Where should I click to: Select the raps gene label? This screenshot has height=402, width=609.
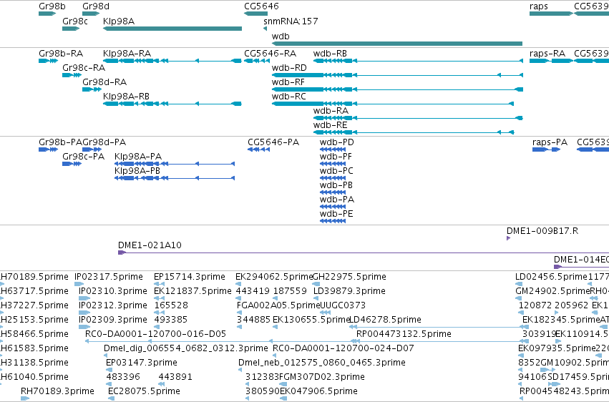539,6
